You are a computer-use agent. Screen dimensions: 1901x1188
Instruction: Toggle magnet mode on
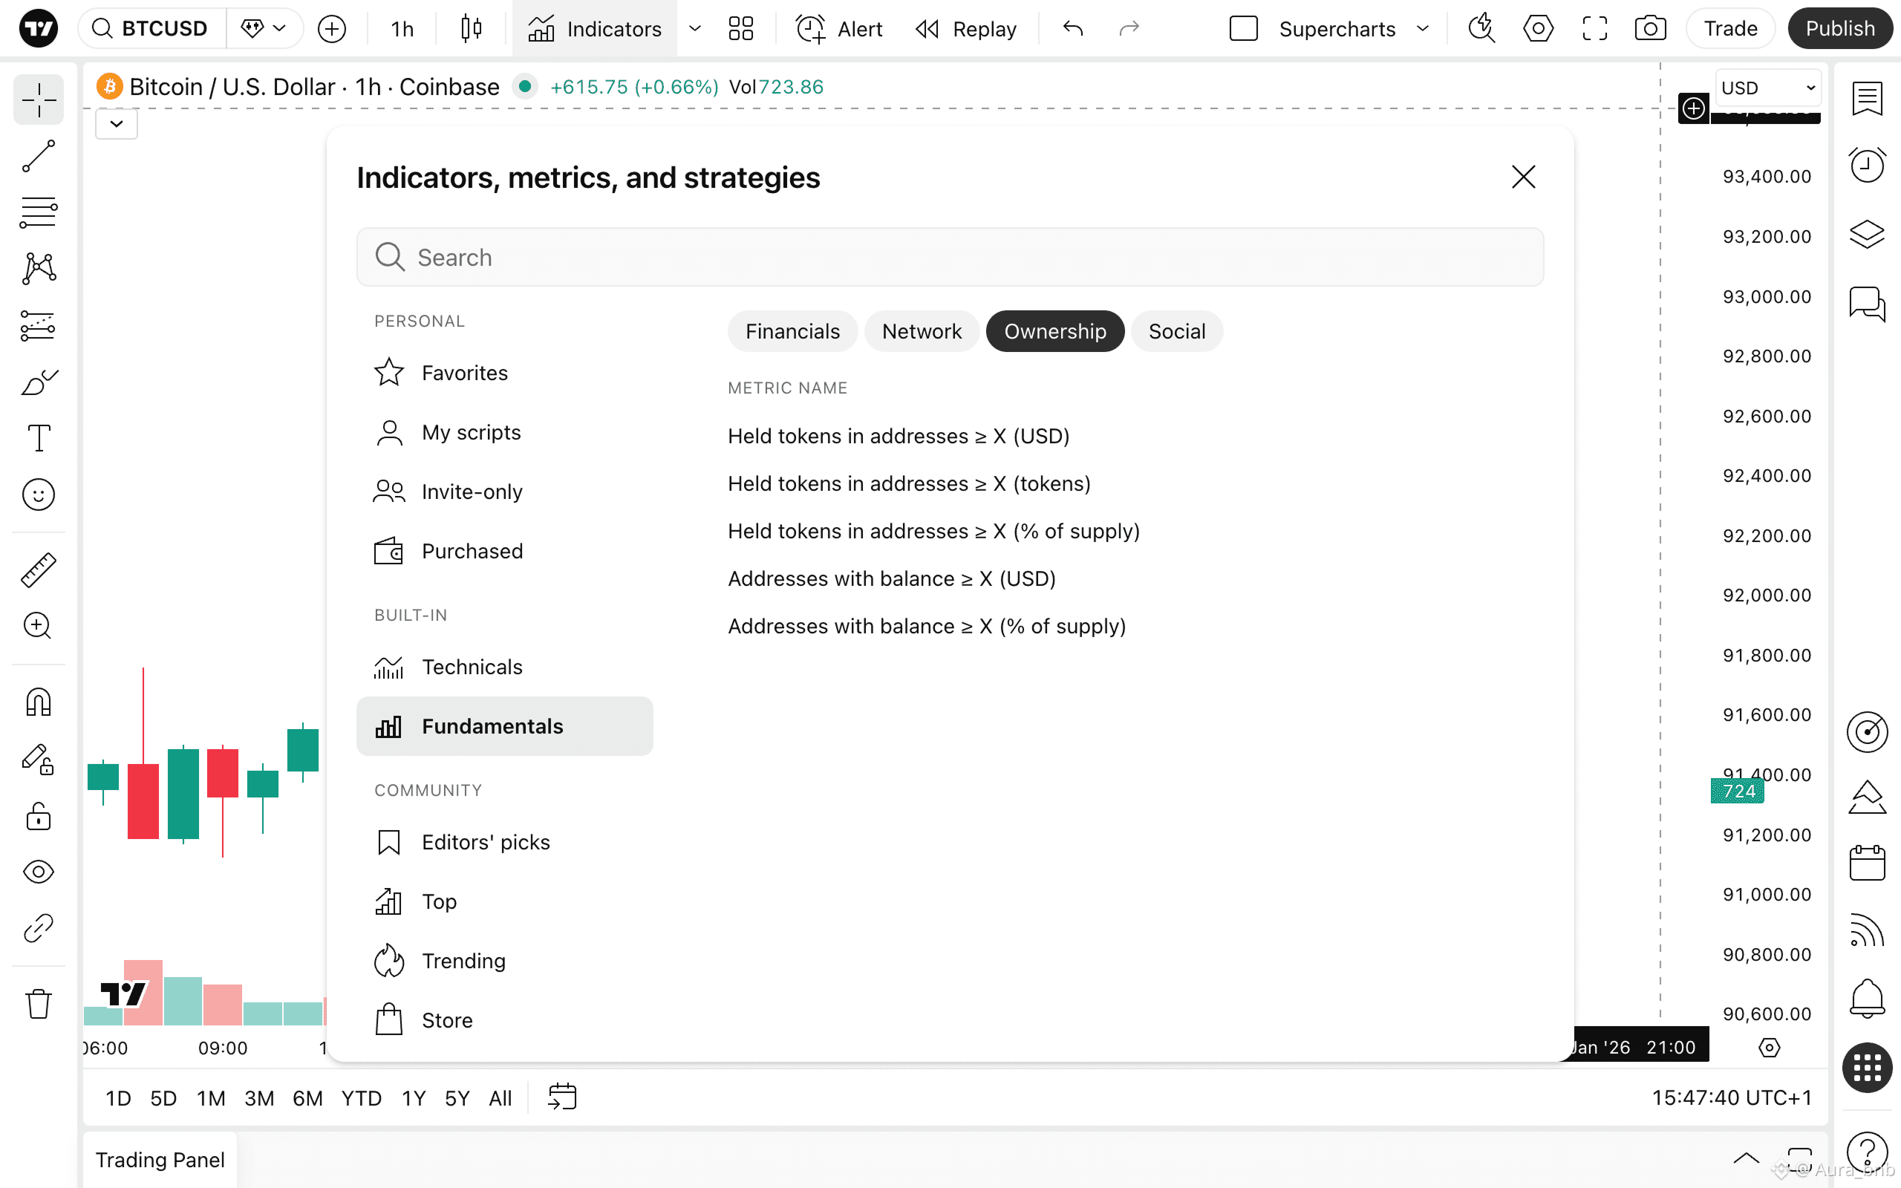(38, 702)
